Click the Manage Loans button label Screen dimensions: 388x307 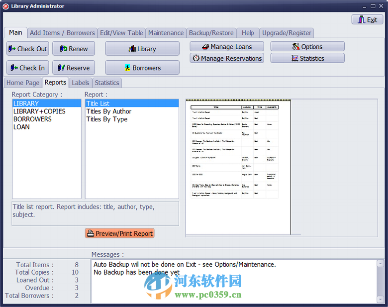click(231, 47)
